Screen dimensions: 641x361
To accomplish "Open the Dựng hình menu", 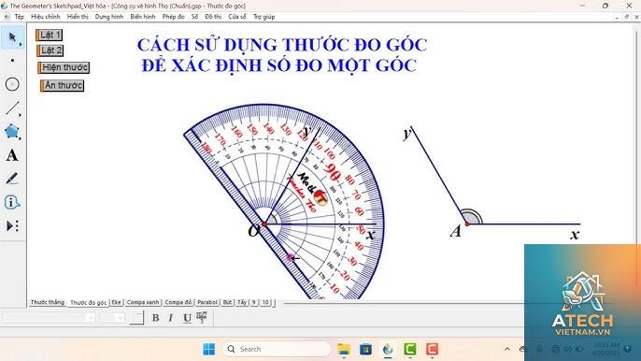I will click(x=109, y=17).
